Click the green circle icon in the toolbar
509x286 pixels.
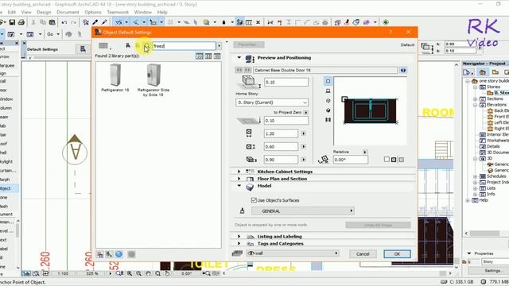386,22
